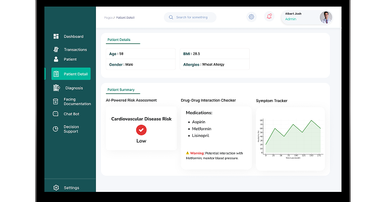
Task: Click the Albert Josh profile name
Action: coord(294,14)
